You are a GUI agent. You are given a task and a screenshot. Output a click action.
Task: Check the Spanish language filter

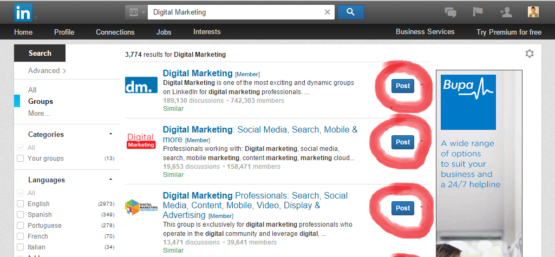[x=21, y=215]
